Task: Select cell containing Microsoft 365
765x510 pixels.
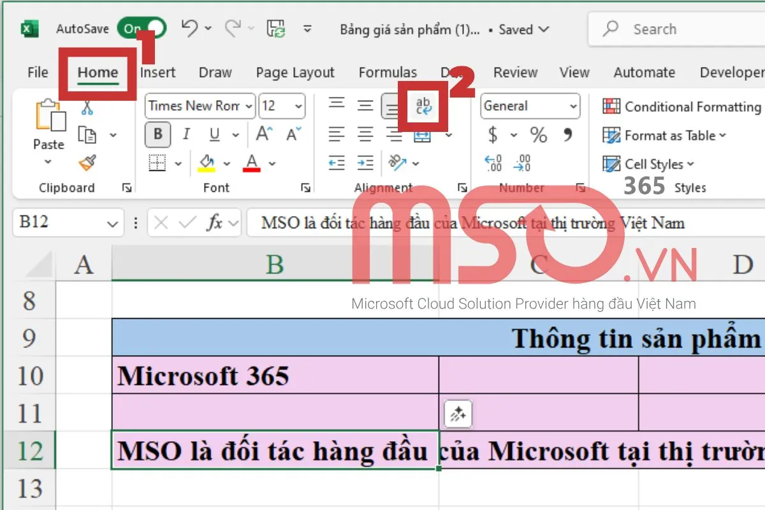Action: [275, 375]
